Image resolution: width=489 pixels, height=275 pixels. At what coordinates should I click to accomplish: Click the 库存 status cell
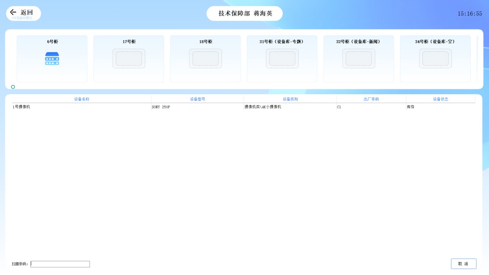pos(410,107)
